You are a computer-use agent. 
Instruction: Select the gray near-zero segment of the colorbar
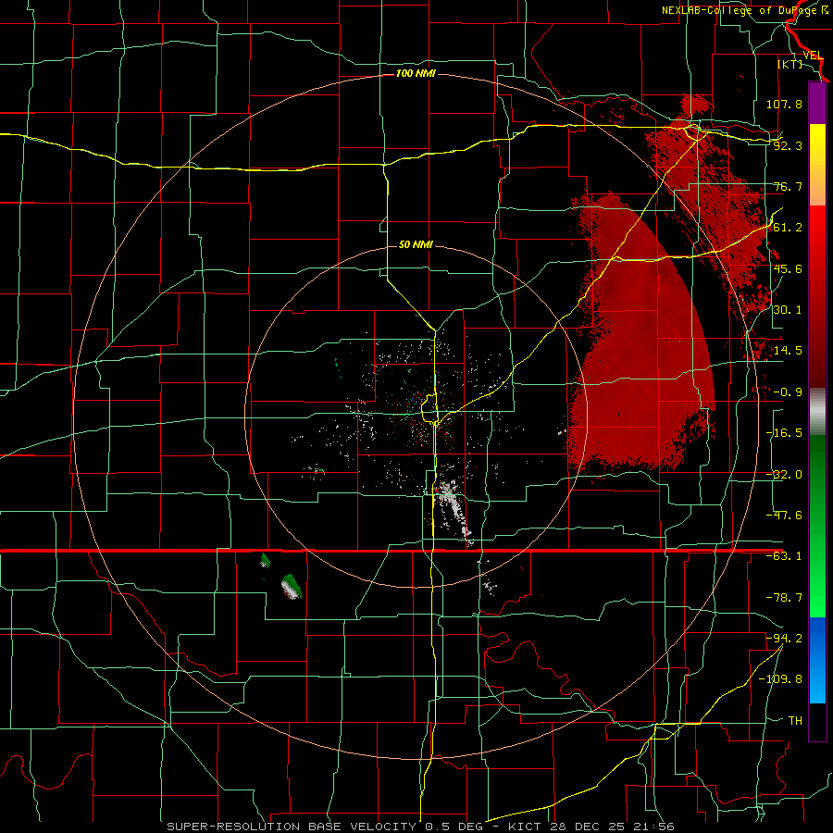817,412
